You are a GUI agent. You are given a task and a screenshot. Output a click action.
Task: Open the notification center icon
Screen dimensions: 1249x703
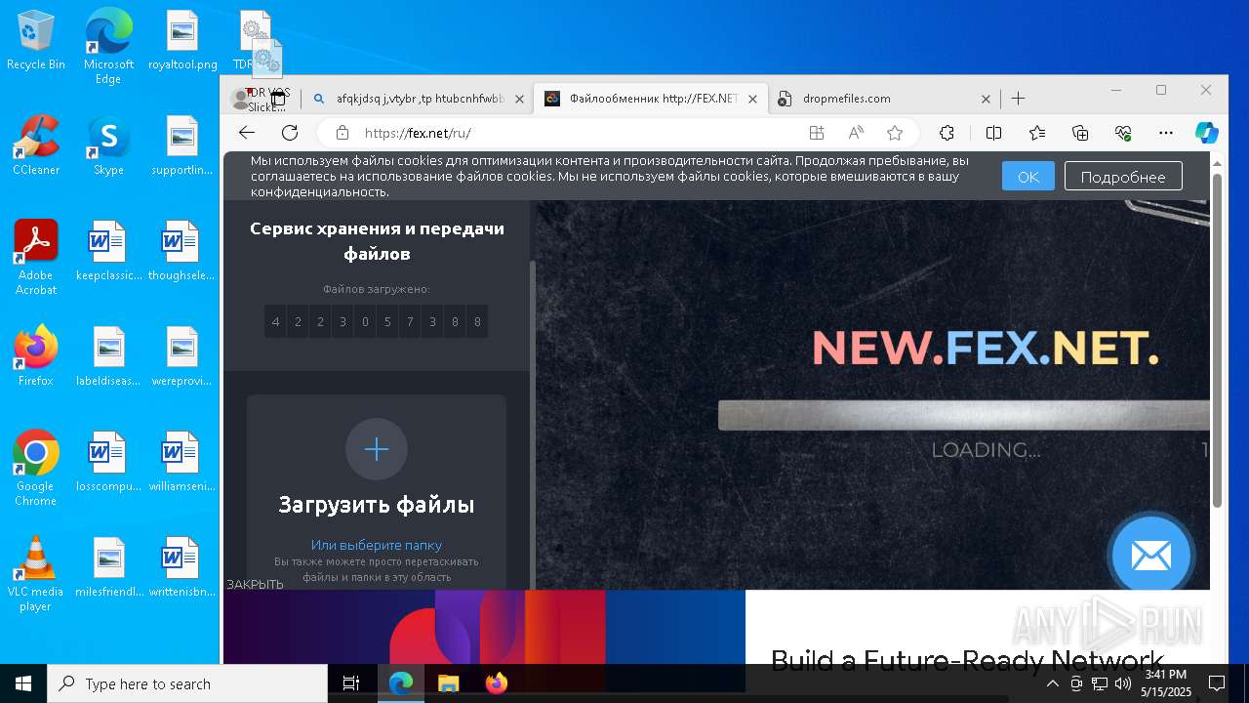point(1217,683)
